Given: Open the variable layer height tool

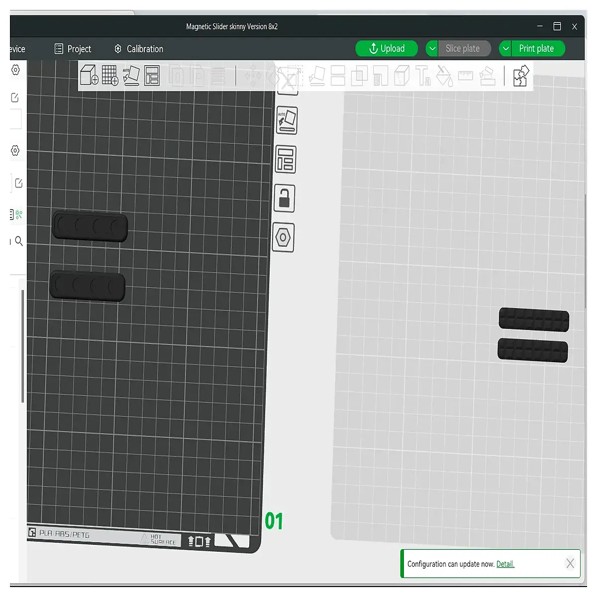Looking at the screenshot, I should (x=218, y=76).
